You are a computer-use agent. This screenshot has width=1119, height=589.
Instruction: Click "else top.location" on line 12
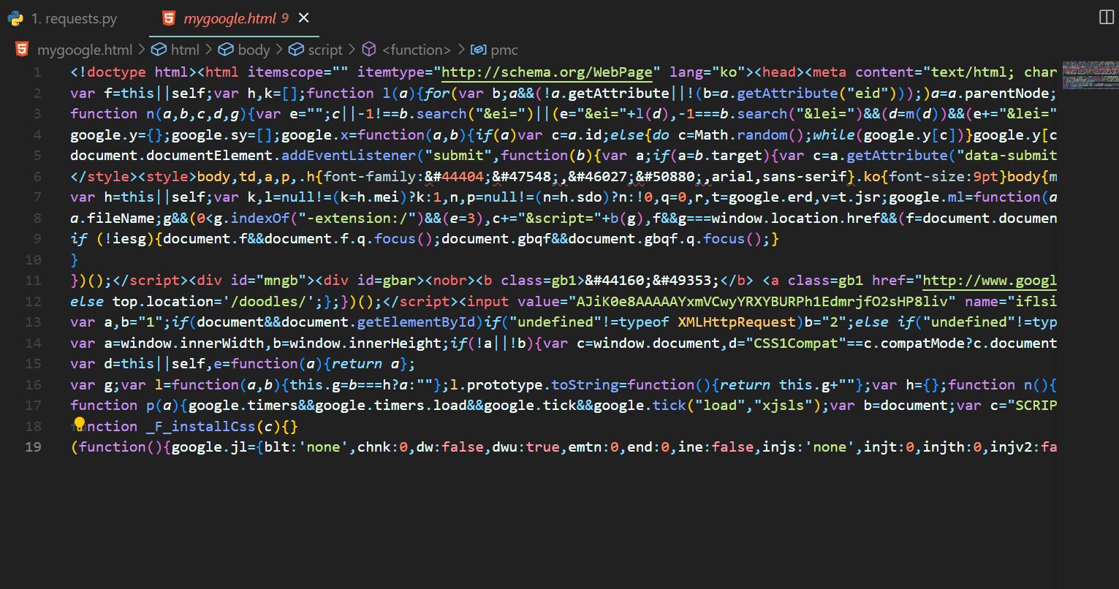[142, 302]
